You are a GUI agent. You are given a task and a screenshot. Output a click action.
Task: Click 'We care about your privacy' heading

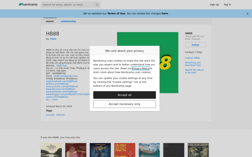[x=125, y=51]
